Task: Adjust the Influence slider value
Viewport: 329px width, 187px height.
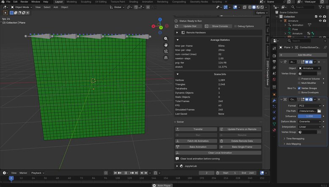Action: (x=310, y=116)
